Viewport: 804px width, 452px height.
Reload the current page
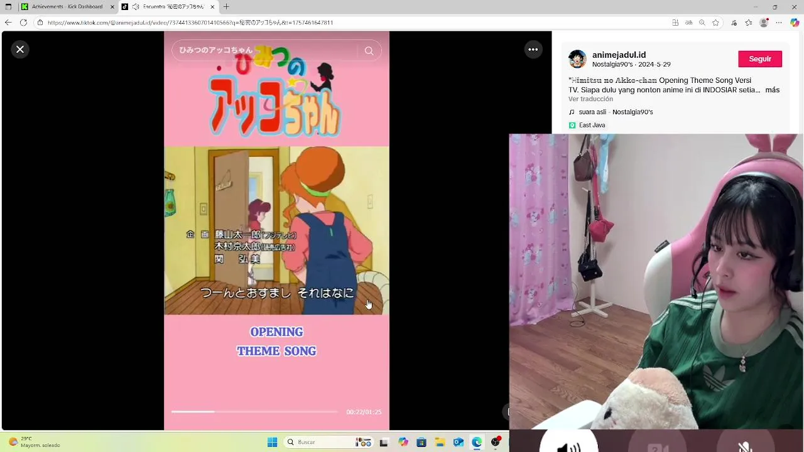tap(23, 23)
